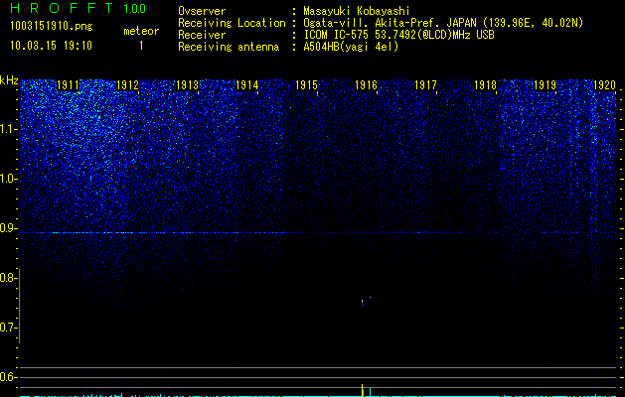
Task: Click the yellow signal spike at the bottom
Action: (x=363, y=390)
